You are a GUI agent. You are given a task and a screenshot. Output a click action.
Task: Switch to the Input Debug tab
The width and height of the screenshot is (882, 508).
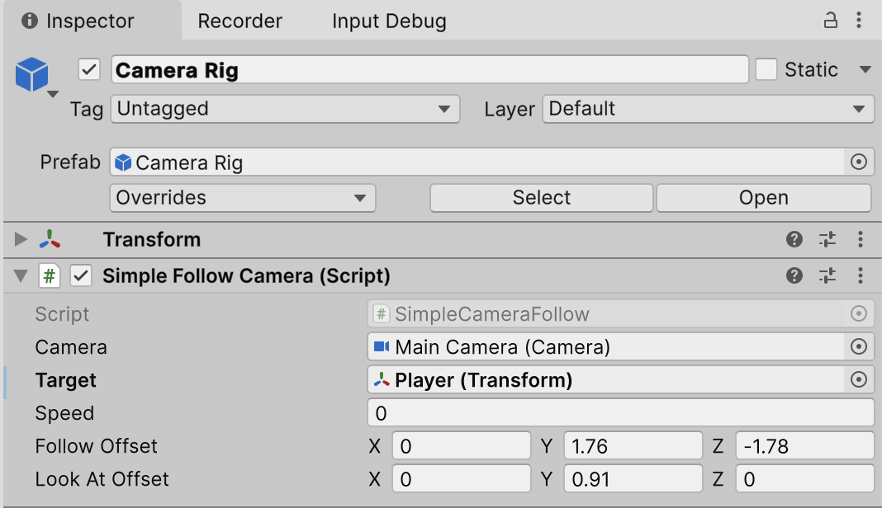(389, 21)
